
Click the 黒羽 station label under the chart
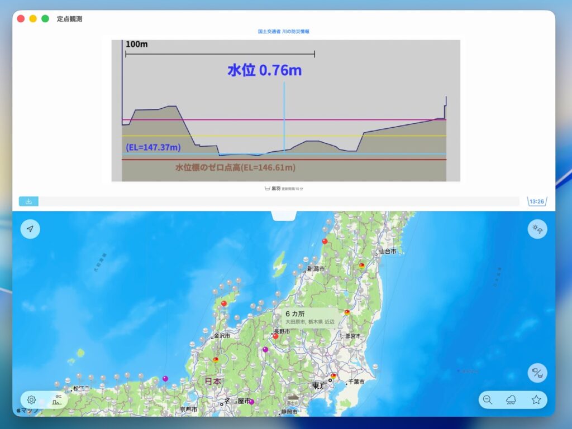276,189
